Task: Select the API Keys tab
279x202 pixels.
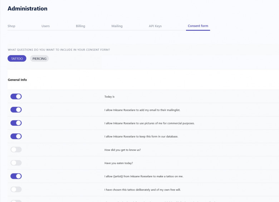Action: (x=155, y=26)
